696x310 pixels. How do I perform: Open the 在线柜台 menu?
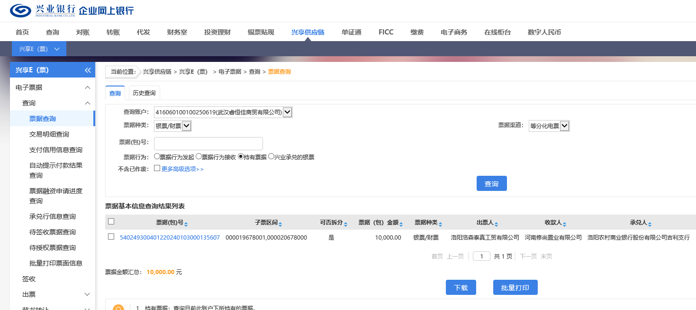point(497,32)
